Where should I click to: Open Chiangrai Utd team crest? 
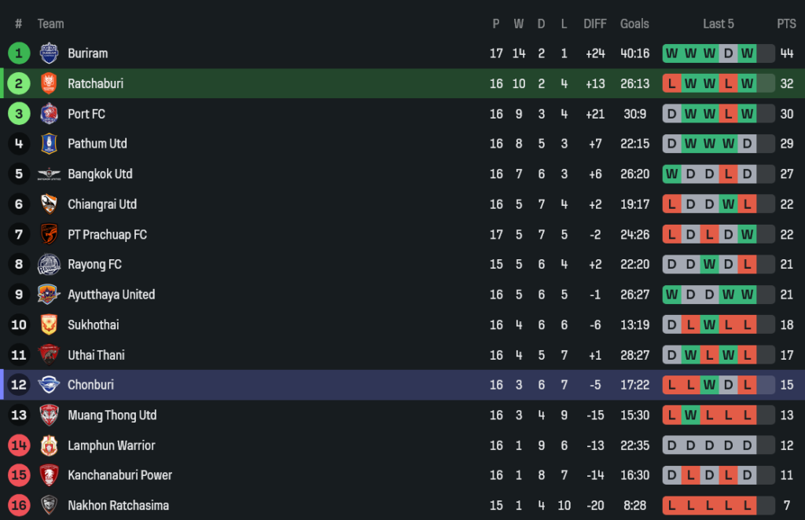pos(49,204)
